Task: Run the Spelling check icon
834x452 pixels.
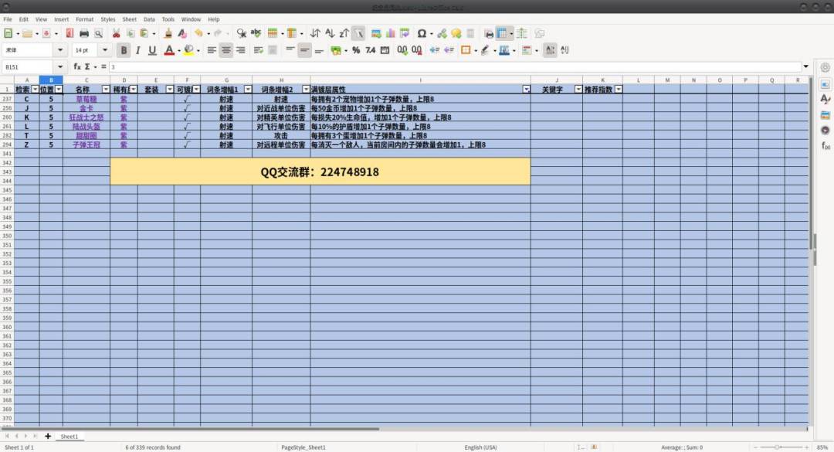Action: click(256, 33)
